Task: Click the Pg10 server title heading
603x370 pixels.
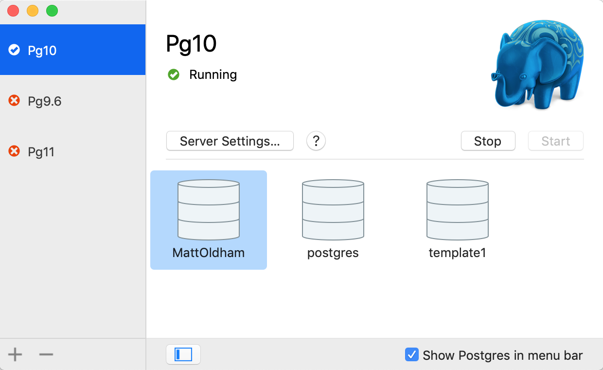Action: (x=192, y=44)
